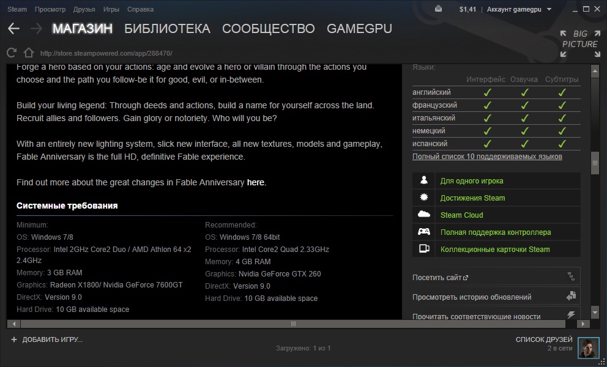The width and height of the screenshot is (607, 367).
Task: Click the visit website icon on the right
Action: tap(572, 276)
